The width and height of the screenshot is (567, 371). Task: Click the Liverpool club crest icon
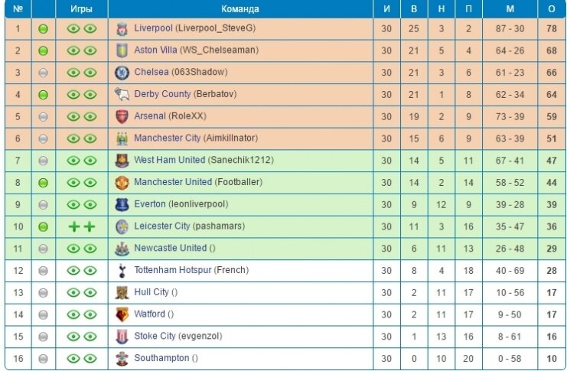tap(122, 29)
